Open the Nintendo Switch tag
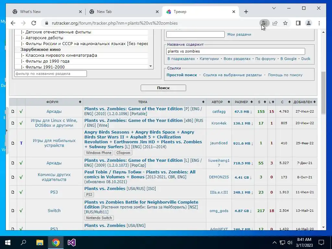Viewport: 332px width, 249px height. 99,218
